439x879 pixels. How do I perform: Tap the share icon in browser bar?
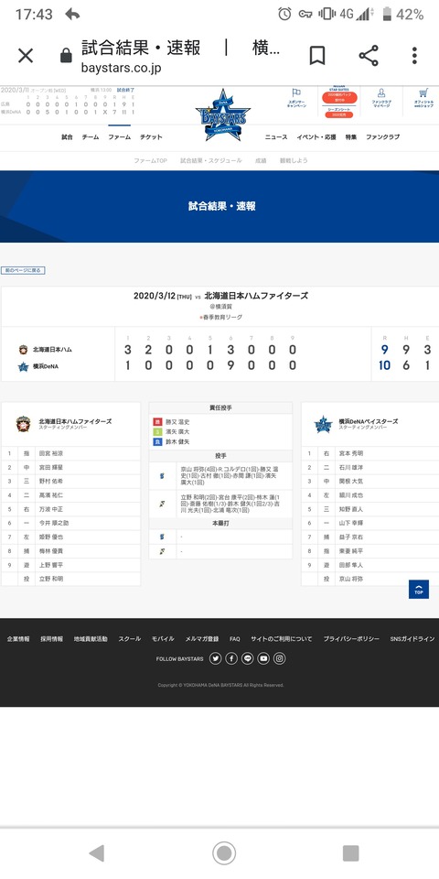point(369,56)
